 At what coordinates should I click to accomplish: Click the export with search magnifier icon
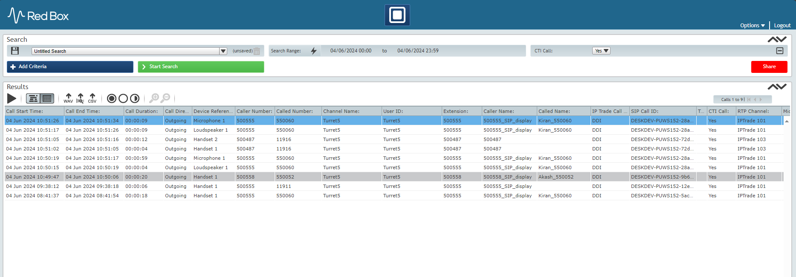pyautogui.click(x=80, y=98)
